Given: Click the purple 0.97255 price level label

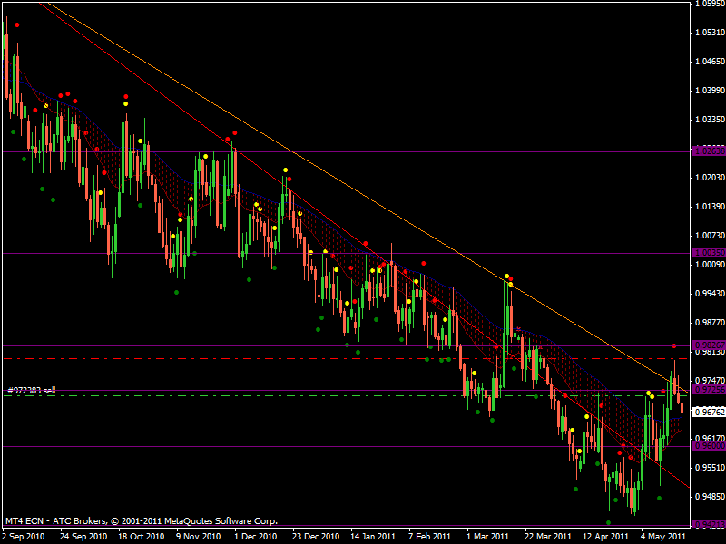Looking at the screenshot, I should coord(709,390).
